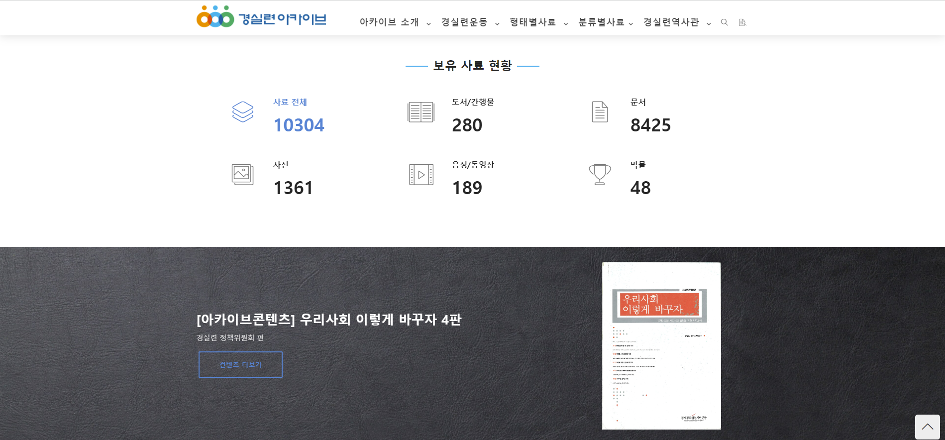Image resolution: width=945 pixels, height=440 pixels.
Task: Open the 문서 count 8425
Action: (x=650, y=125)
